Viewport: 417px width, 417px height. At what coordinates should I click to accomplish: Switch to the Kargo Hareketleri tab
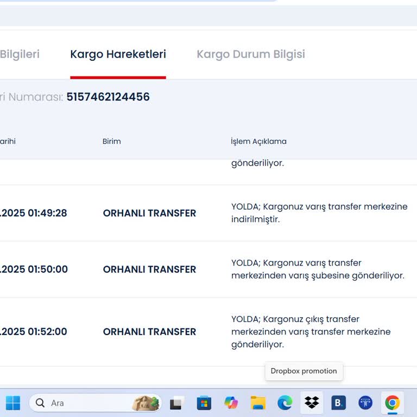(118, 54)
